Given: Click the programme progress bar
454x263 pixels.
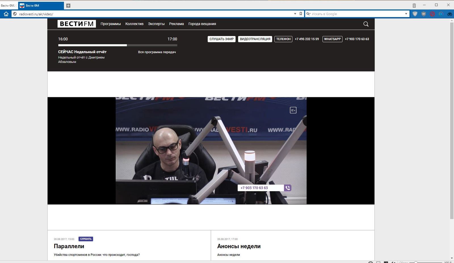Looking at the screenshot, I should pos(118,45).
